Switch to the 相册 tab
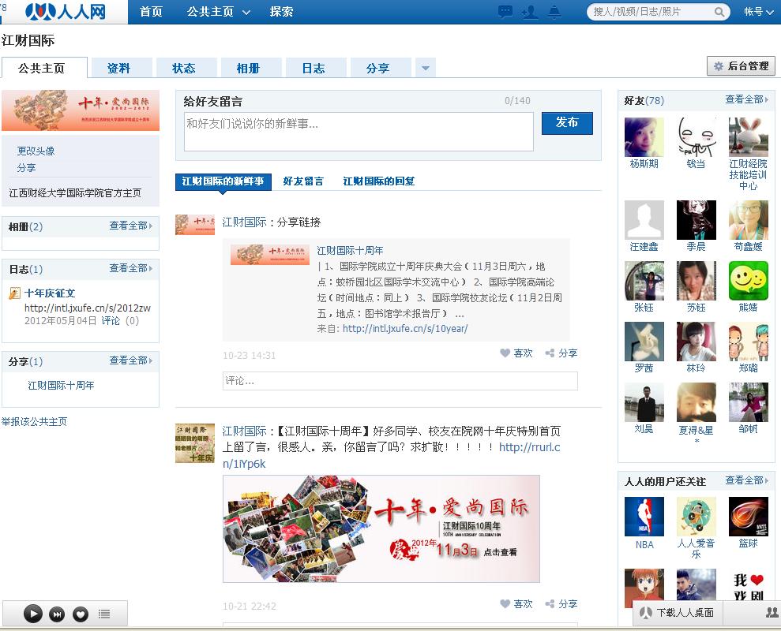The width and height of the screenshot is (781, 631). 248,69
